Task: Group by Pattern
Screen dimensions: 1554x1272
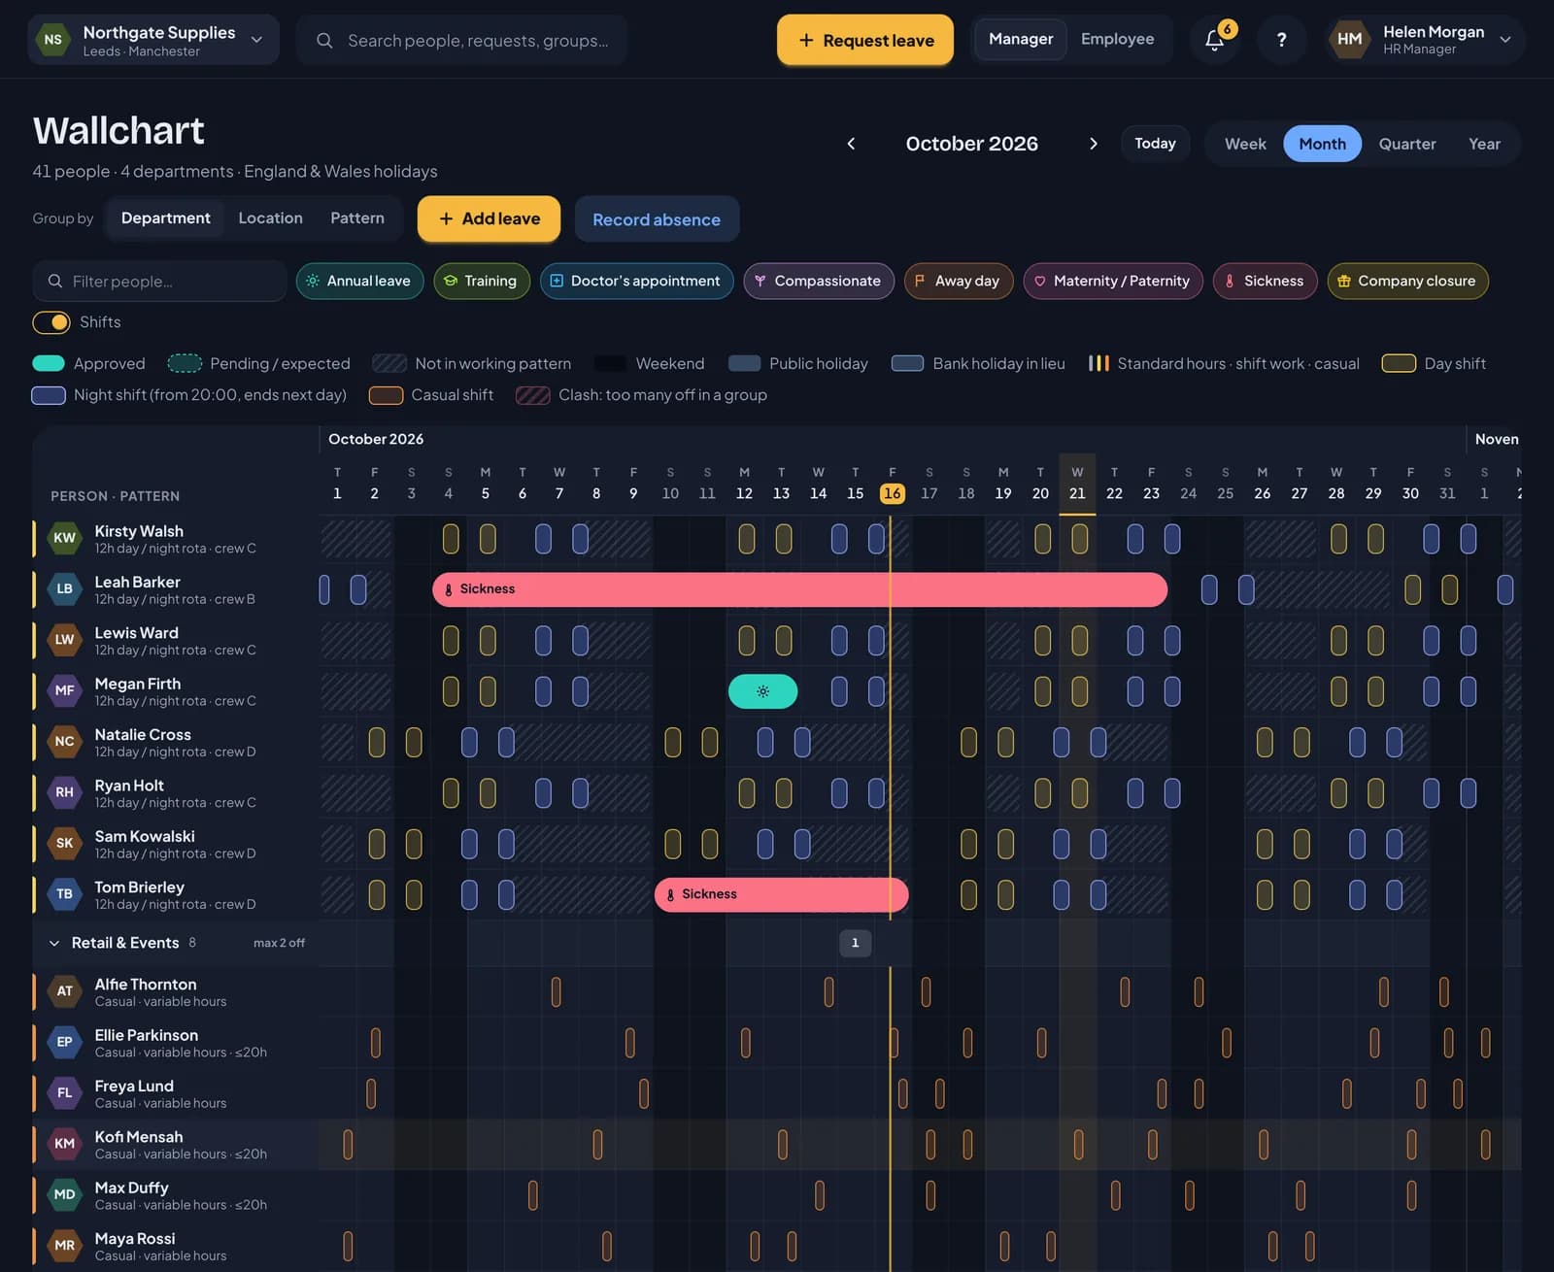Action: pos(357,218)
